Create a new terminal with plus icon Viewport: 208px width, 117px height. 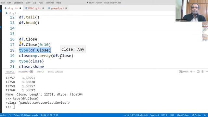[x=191, y=71]
